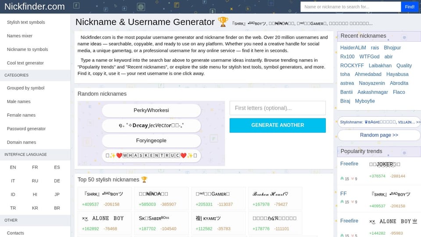
Task: Copy random nickname DecayJecVector
Action: (x=151, y=126)
